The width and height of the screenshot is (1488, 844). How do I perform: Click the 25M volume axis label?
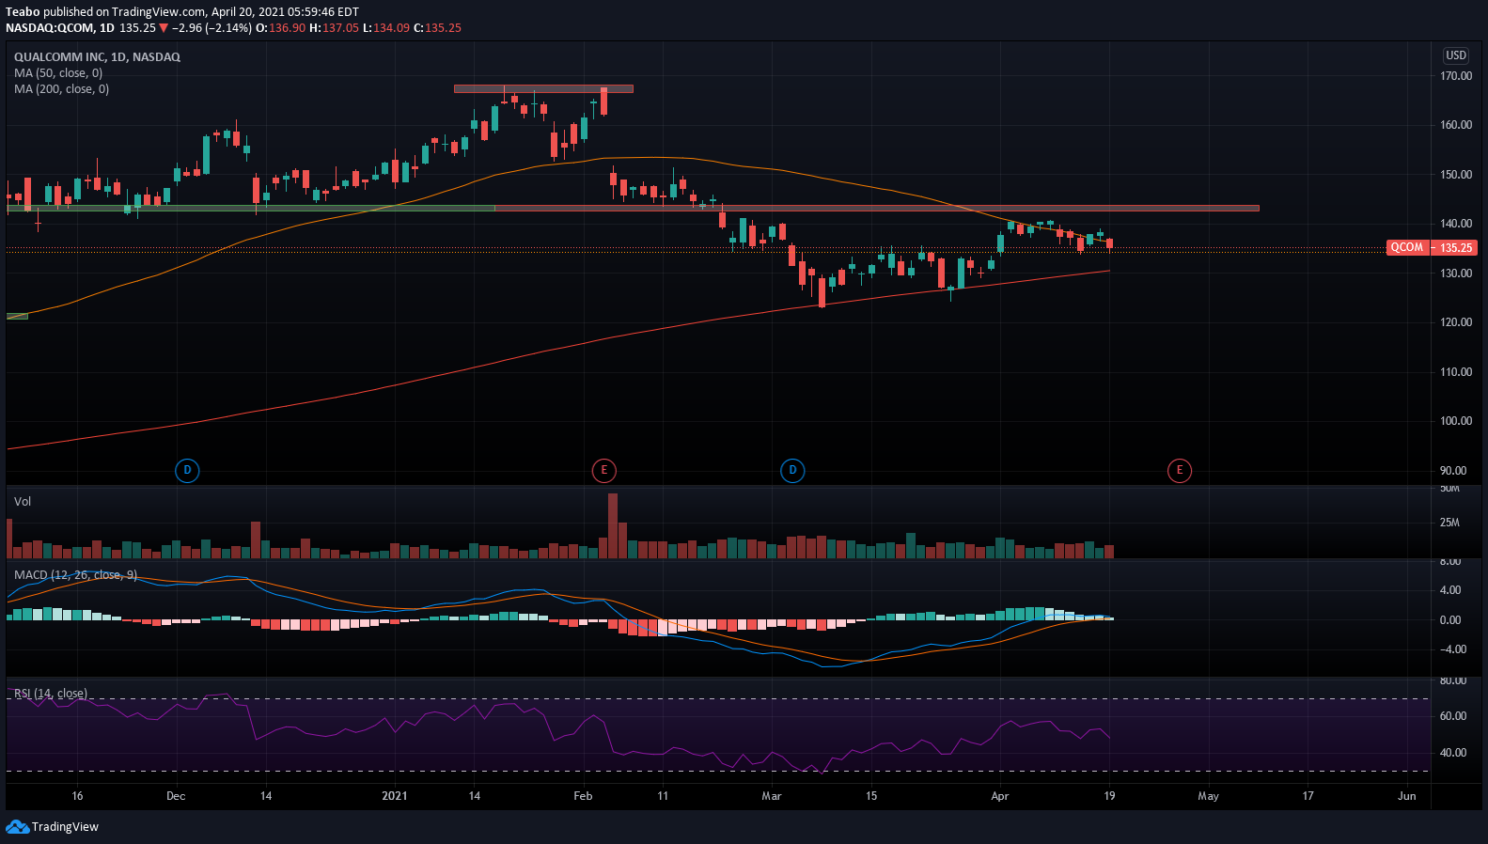[1449, 523]
